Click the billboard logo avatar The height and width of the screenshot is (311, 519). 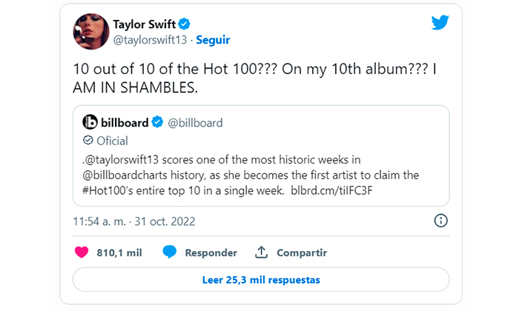tap(90, 122)
